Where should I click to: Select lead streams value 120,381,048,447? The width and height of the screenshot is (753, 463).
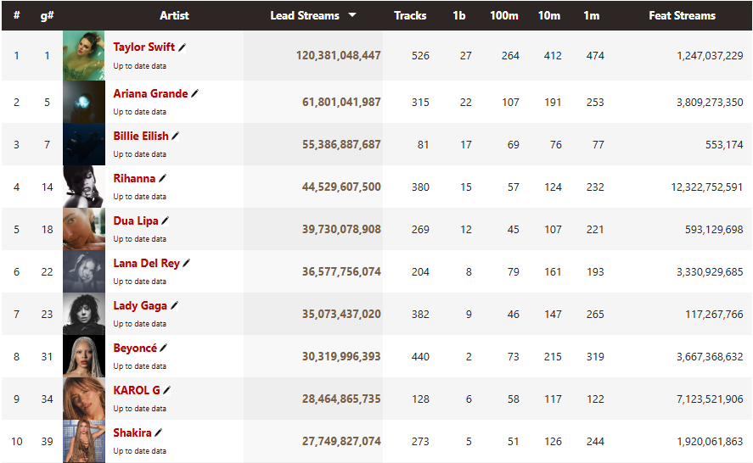338,56
